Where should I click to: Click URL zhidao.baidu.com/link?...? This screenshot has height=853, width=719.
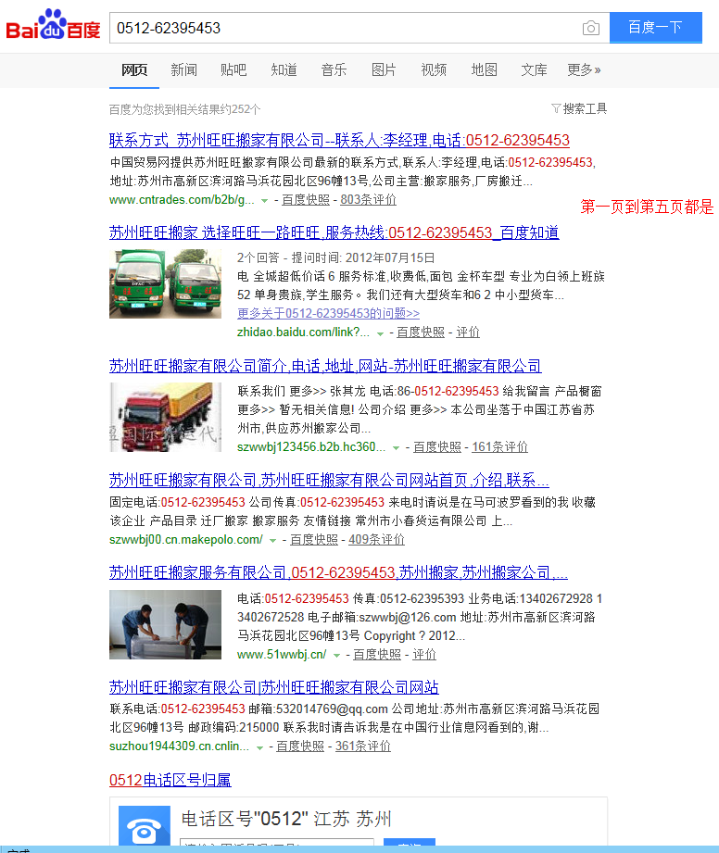[303, 332]
